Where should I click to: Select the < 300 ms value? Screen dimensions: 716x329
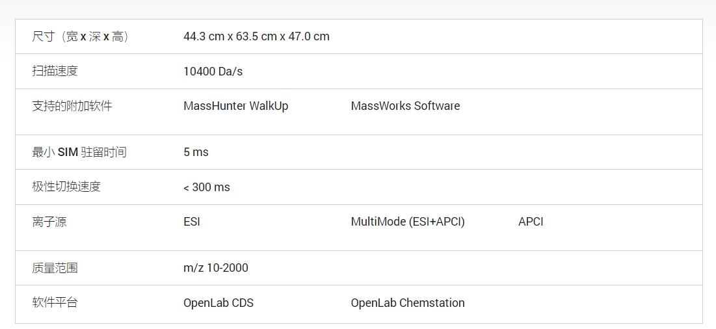(x=206, y=187)
